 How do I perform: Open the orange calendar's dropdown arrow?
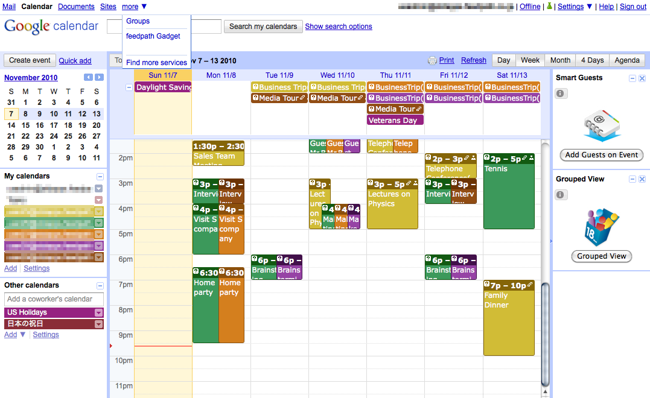(98, 235)
